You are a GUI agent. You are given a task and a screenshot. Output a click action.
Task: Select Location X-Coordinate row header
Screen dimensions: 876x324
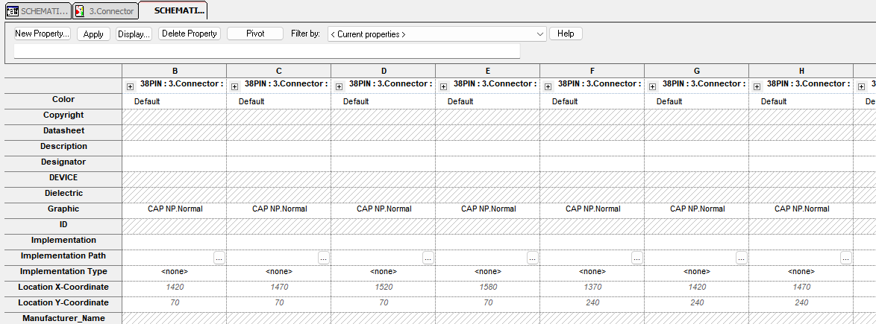[63, 288]
